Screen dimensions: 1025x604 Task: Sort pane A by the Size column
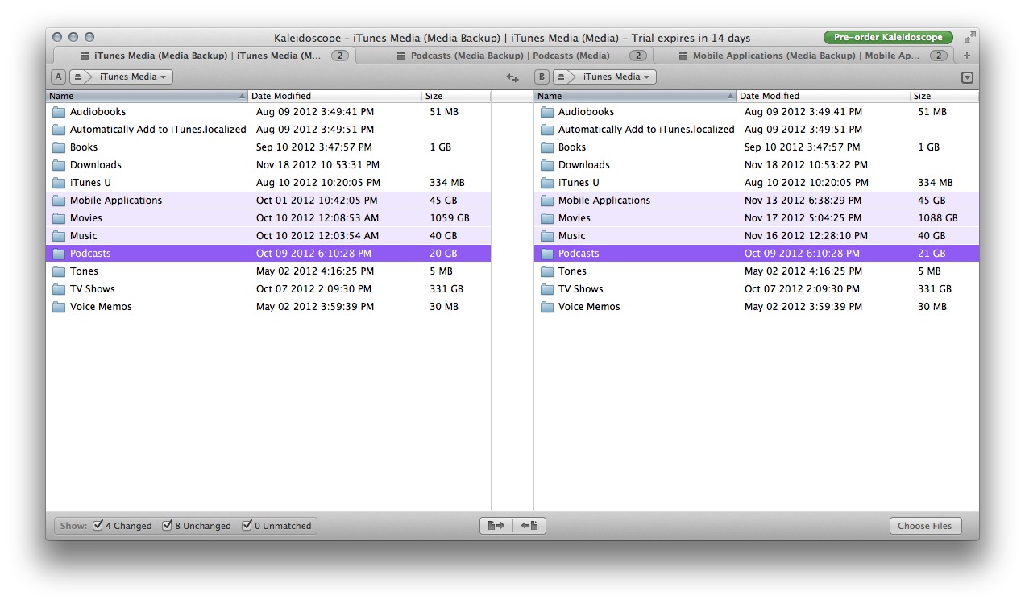click(456, 96)
